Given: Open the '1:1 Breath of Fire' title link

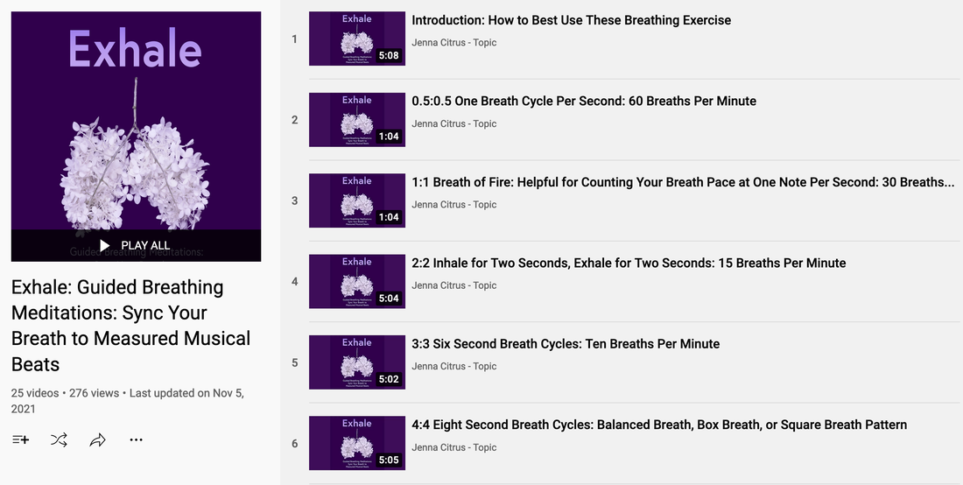Looking at the screenshot, I should pyautogui.click(x=683, y=182).
